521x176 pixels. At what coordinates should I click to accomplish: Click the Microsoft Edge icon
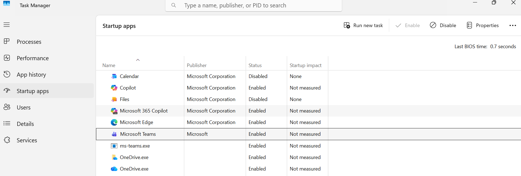tap(114, 122)
